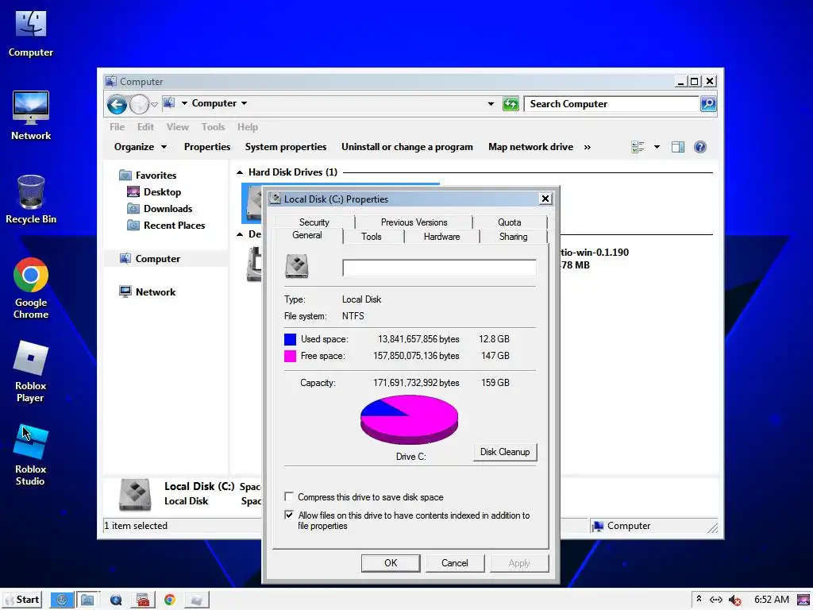Open the recent pages dropdown next to Forward

[x=154, y=105]
